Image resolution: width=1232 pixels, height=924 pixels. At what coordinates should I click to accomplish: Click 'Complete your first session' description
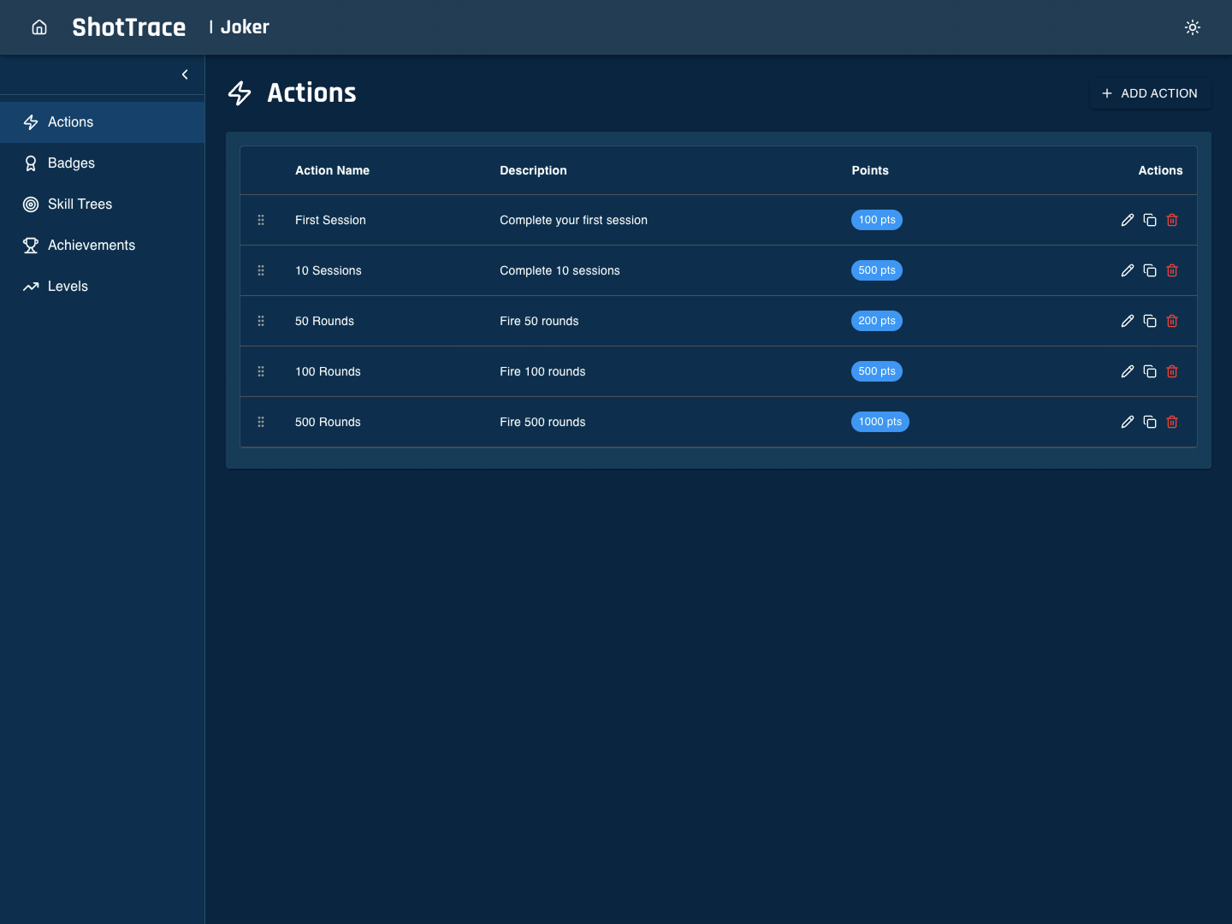pyautogui.click(x=573, y=220)
